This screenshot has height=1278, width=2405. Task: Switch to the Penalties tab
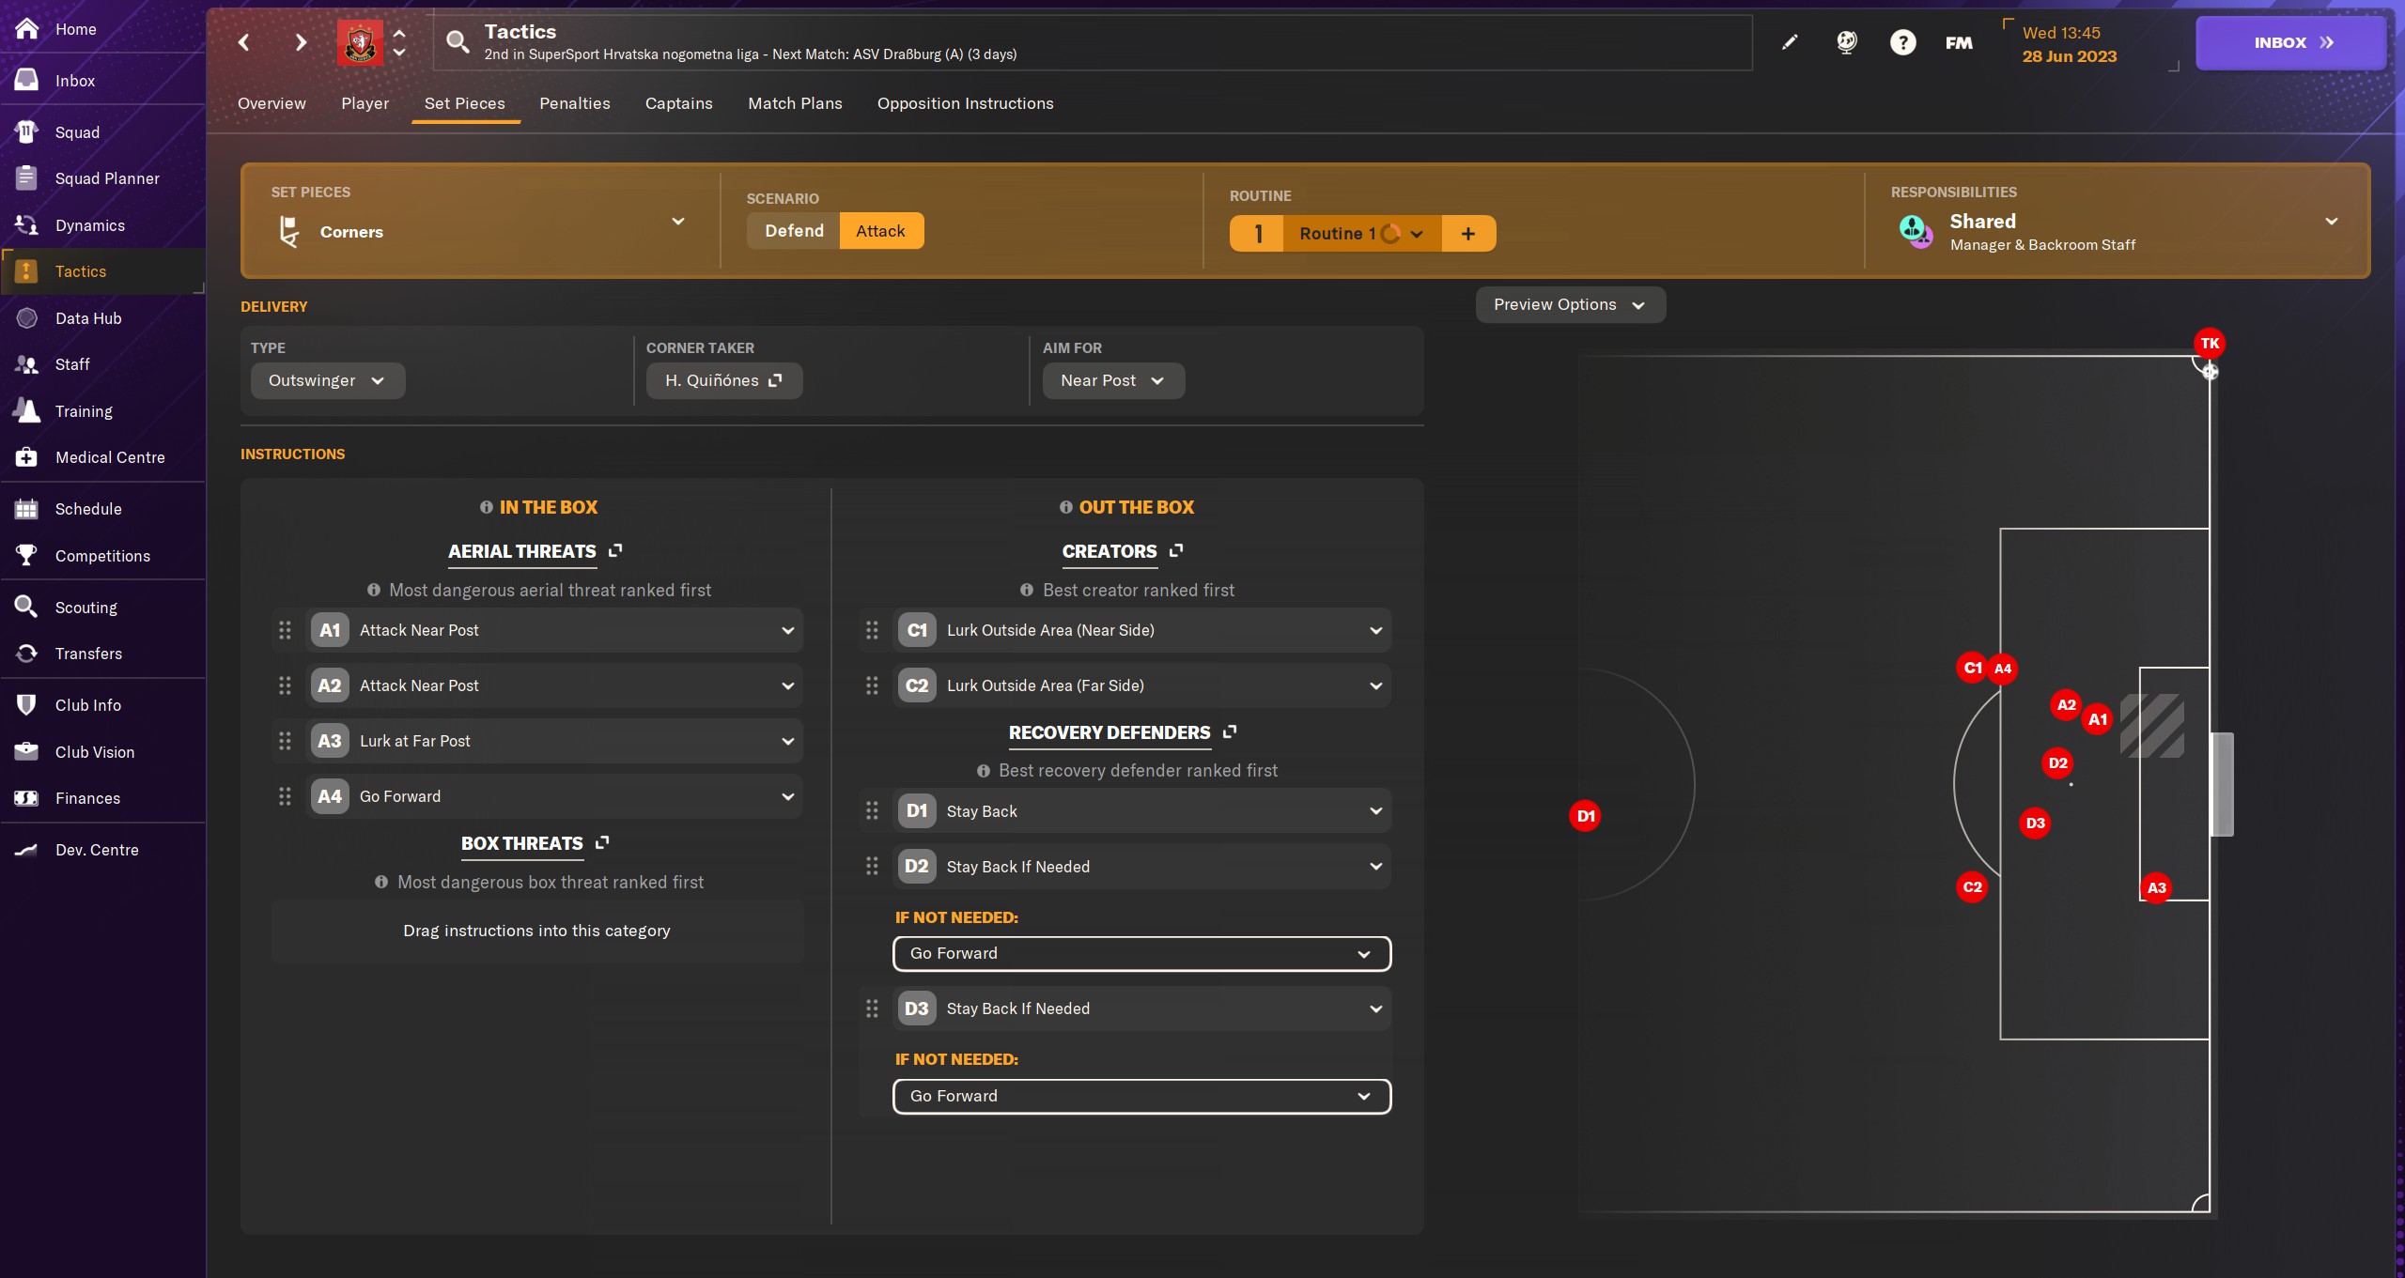pyautogui.click(x=574, y=103)
